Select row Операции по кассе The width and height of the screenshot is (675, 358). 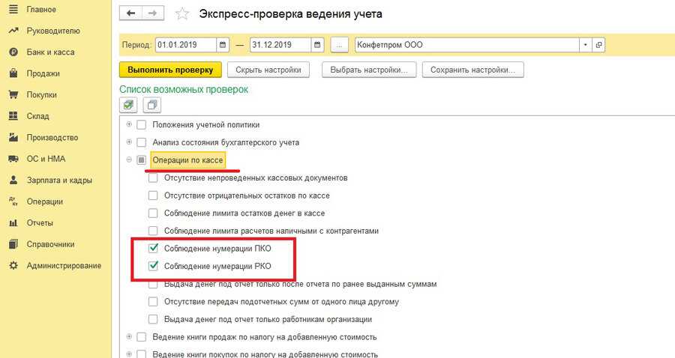click(x=187, y=160)
